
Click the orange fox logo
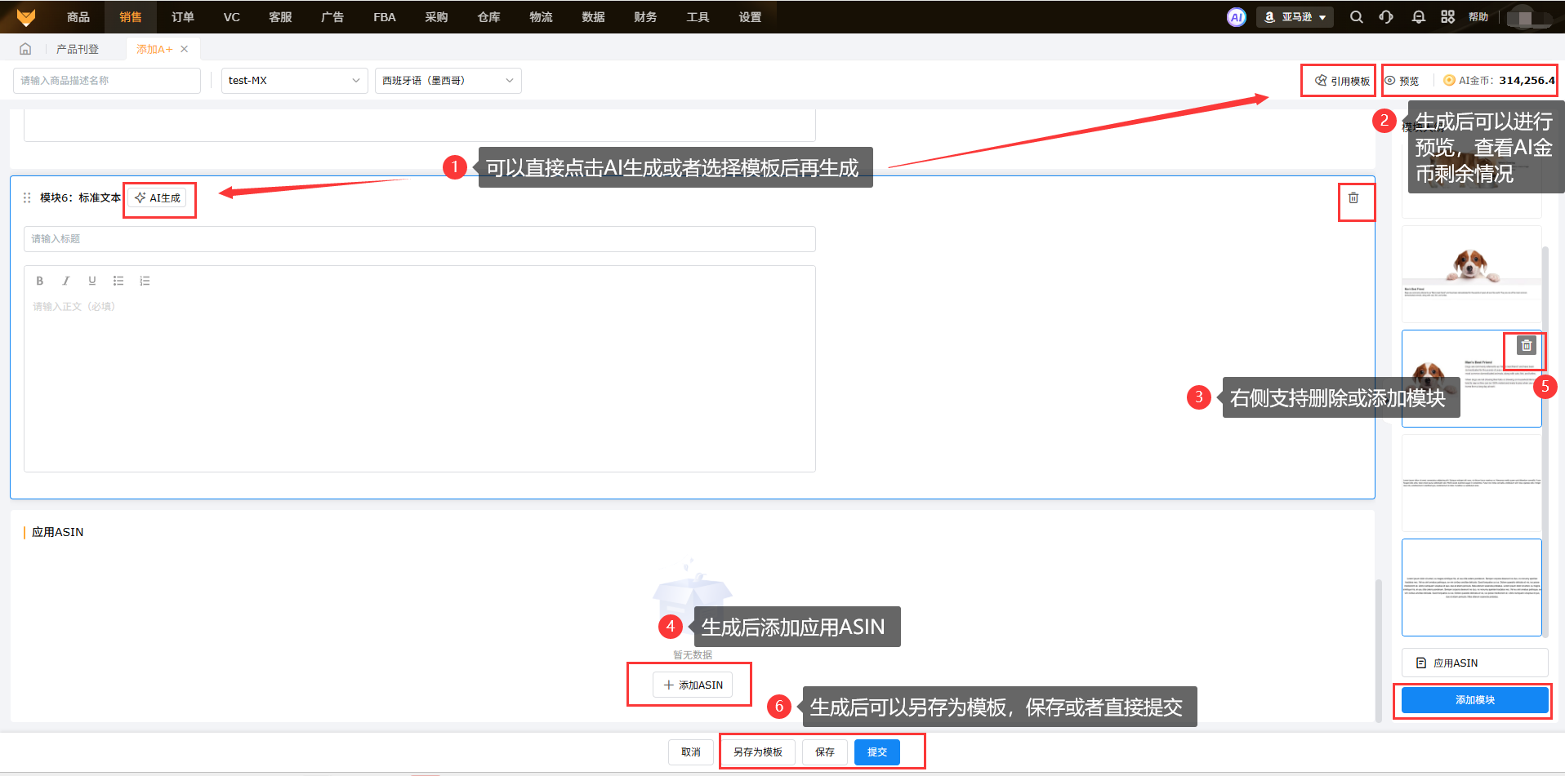click(x=26, y=16)
